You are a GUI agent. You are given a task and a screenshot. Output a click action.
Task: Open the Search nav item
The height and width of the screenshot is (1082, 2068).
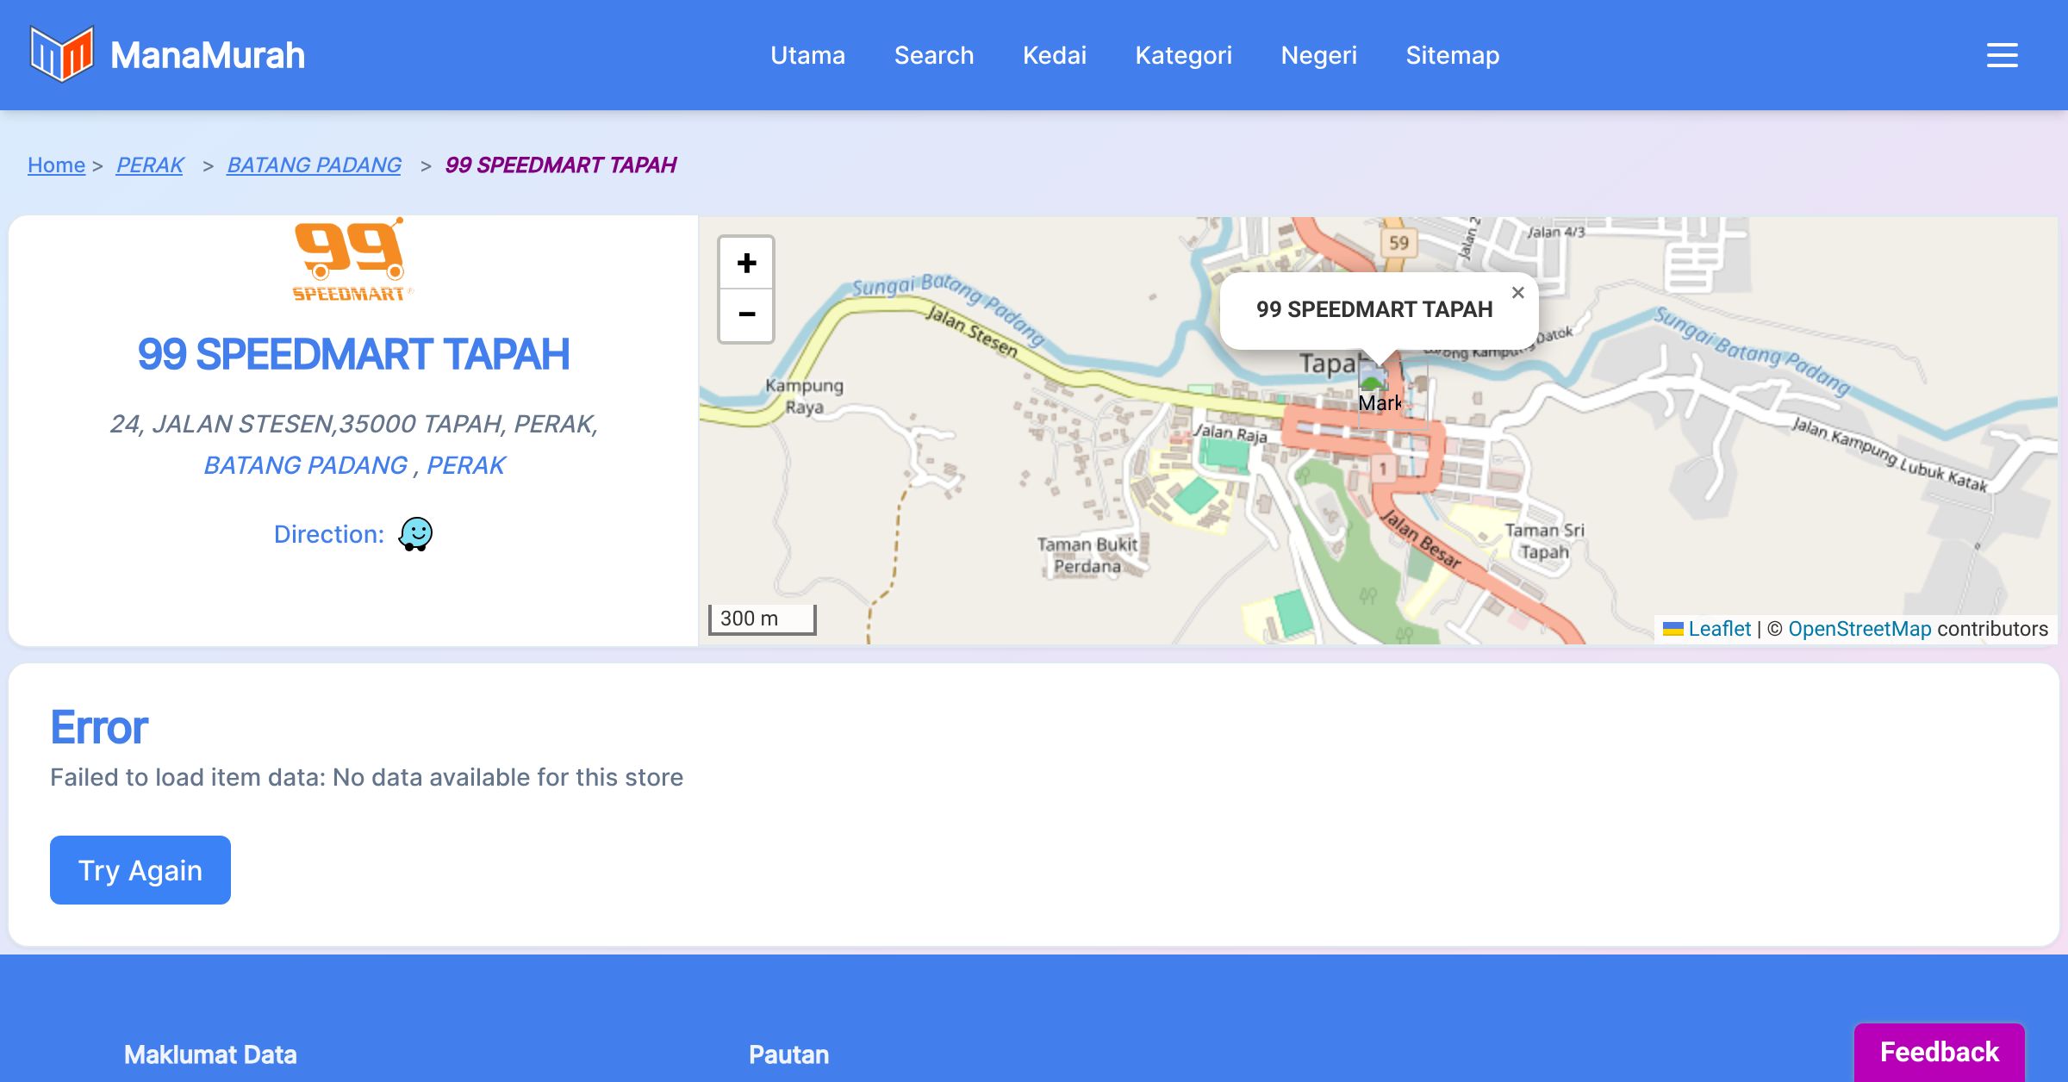(933, 55)
